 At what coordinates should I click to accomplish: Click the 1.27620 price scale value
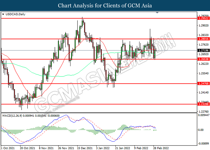click(204, 45)
